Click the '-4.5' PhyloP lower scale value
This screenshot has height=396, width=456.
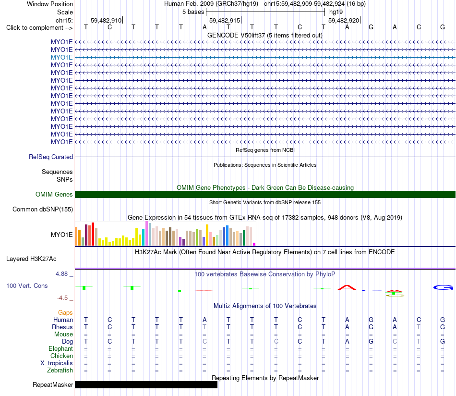62,298
